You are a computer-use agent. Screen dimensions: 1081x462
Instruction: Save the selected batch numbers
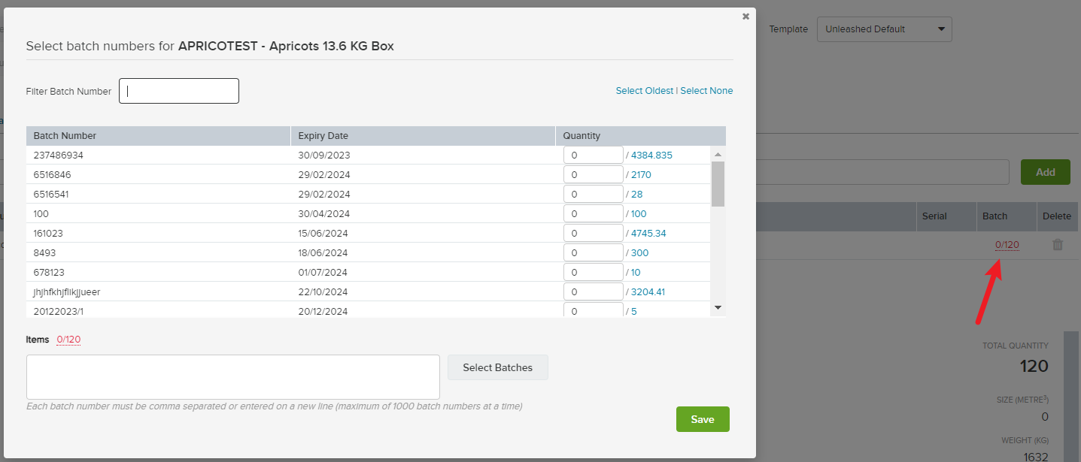pos(702,419)
